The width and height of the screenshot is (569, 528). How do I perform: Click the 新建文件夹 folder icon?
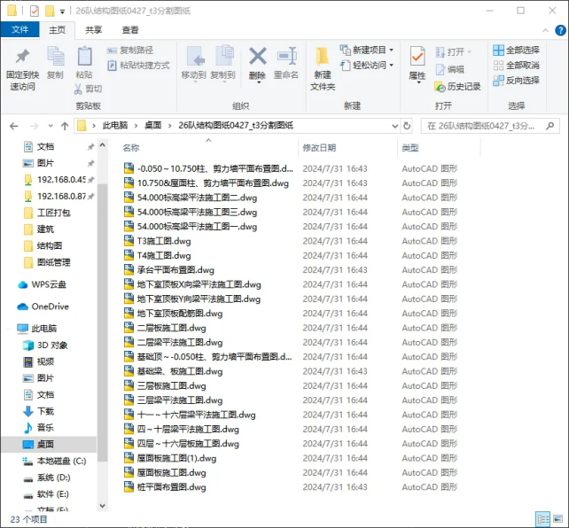(323, 58)
